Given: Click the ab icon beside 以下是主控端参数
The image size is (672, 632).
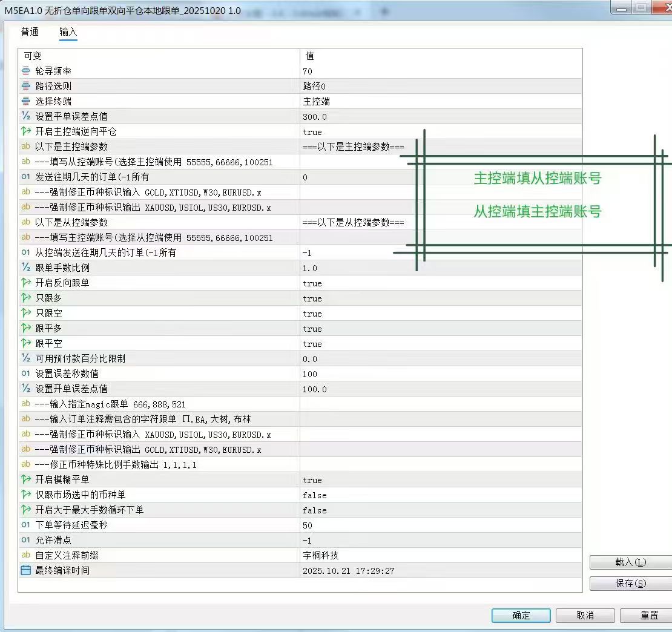Looking at the screenshot, I should (x=25, y=146).
